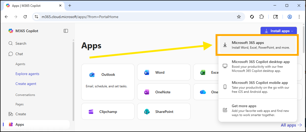306x132 pixels.
Task: Click the Outlook app icon
Action: coord(92,75)
